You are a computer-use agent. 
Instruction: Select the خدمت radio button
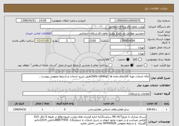click(128, 59)
